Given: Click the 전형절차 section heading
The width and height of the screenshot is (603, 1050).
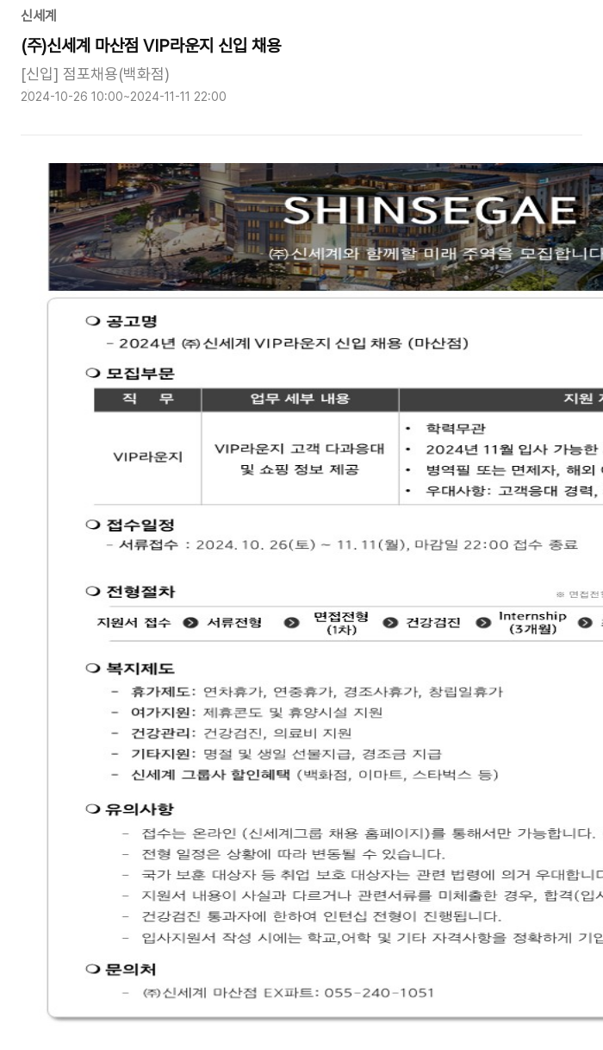Looking at the screenshot, I should pos(140,591).
